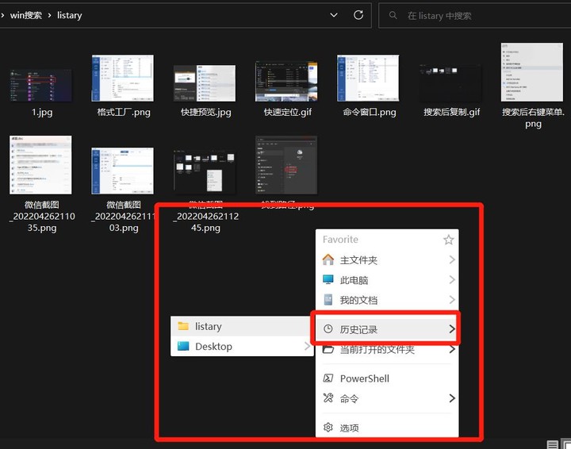Click win搜索 in the breadcrumb path
Screen dimensions: 571x449
click(x=26, y=15)
